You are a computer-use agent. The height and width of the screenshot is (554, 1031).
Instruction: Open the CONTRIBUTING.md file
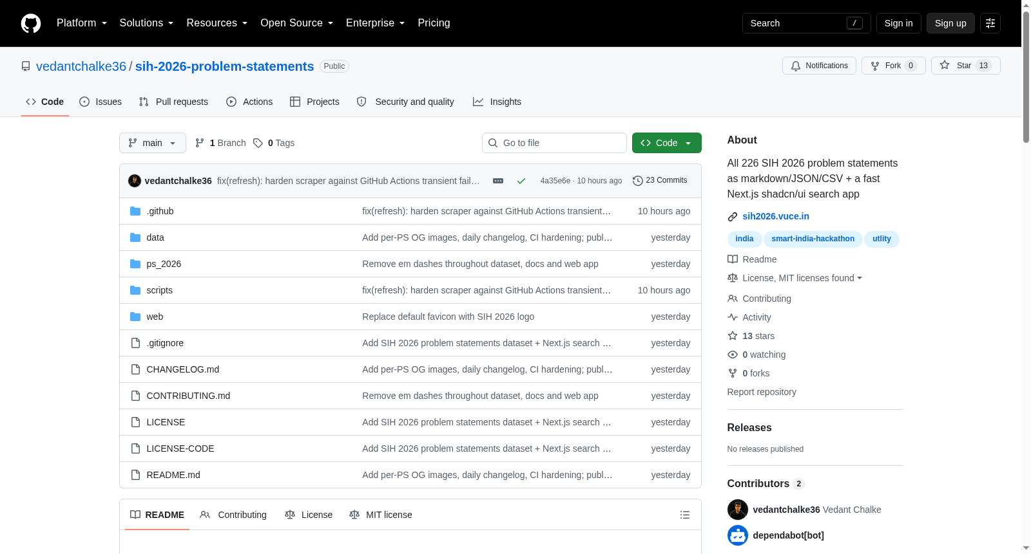[x=188, y=396]
